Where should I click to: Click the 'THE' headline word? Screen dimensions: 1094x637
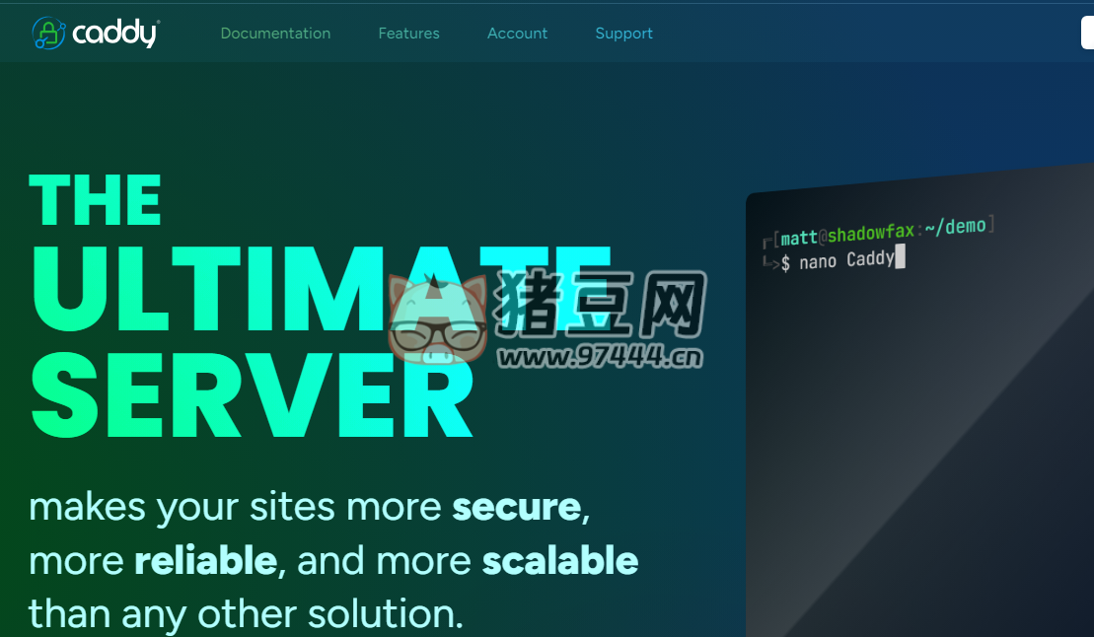pos(95,199)
